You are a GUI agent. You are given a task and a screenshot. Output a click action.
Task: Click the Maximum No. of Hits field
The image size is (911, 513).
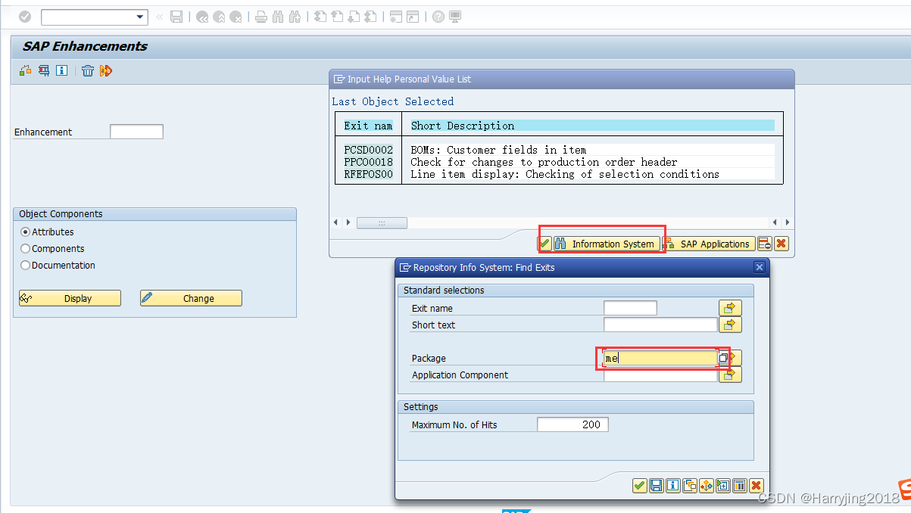(572, 424)
